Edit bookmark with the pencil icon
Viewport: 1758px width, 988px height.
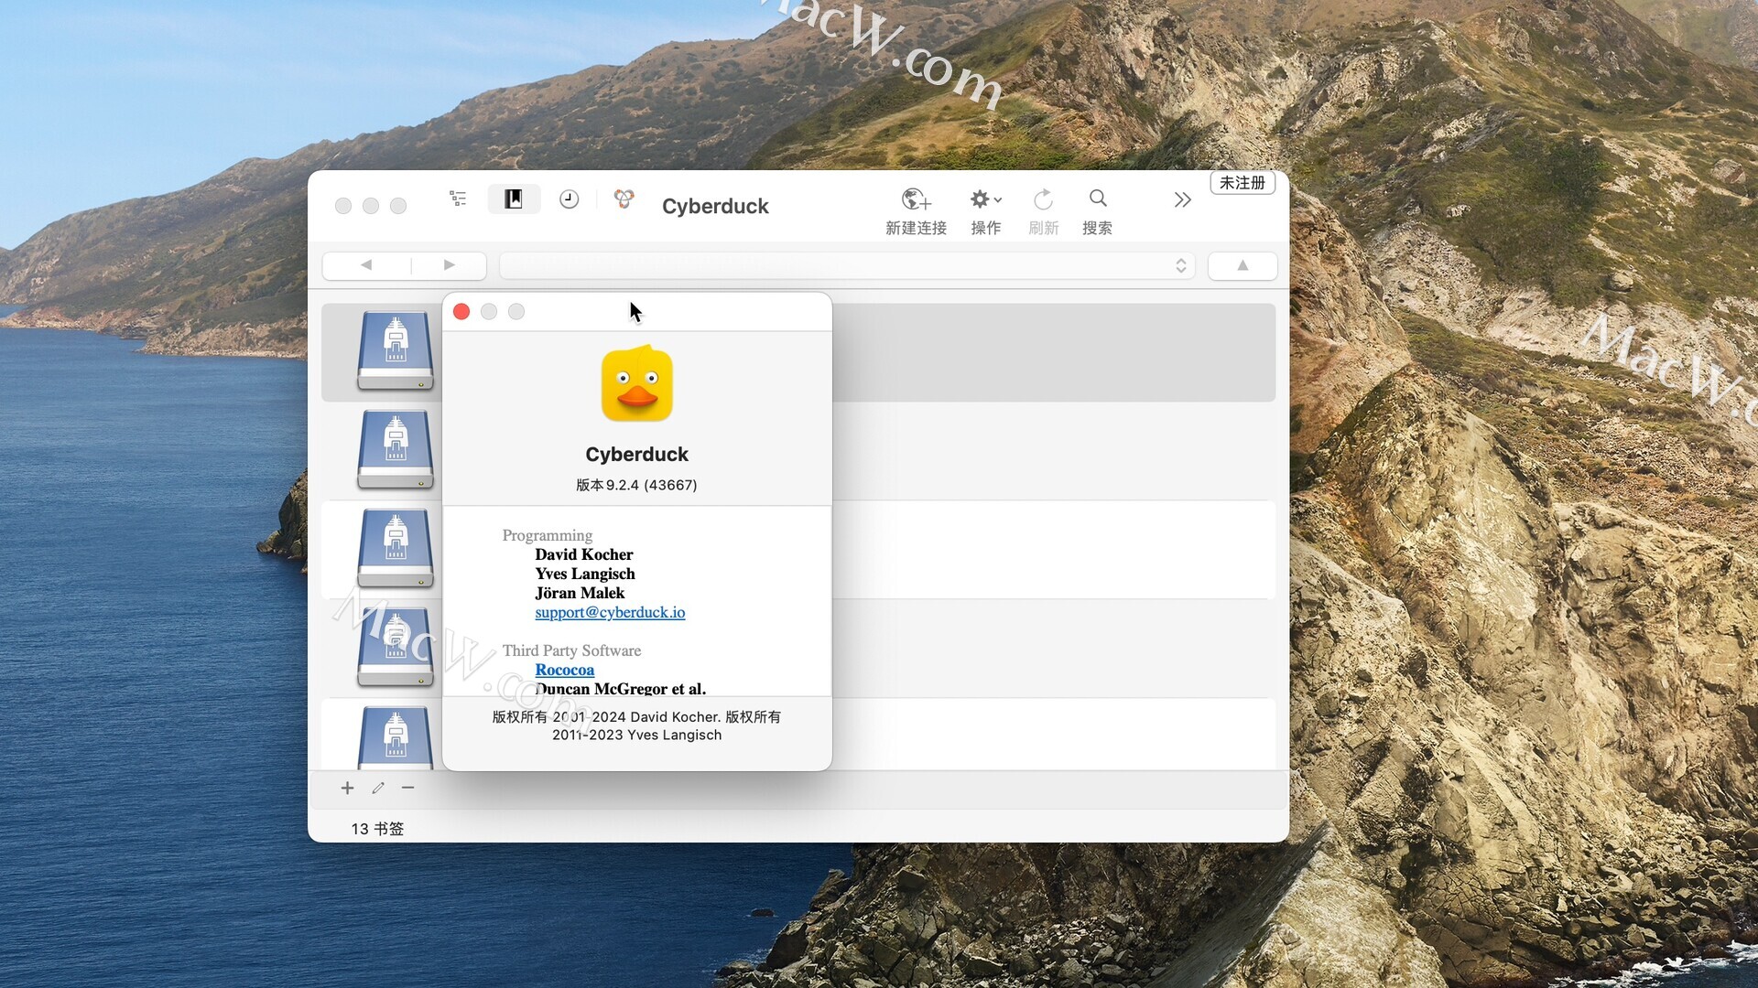(x=378, y=788)
